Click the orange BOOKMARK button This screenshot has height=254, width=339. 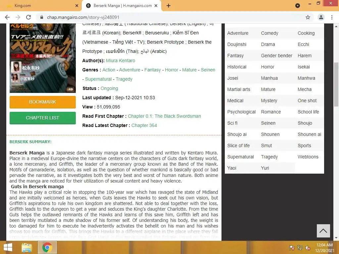click(43, 102)
